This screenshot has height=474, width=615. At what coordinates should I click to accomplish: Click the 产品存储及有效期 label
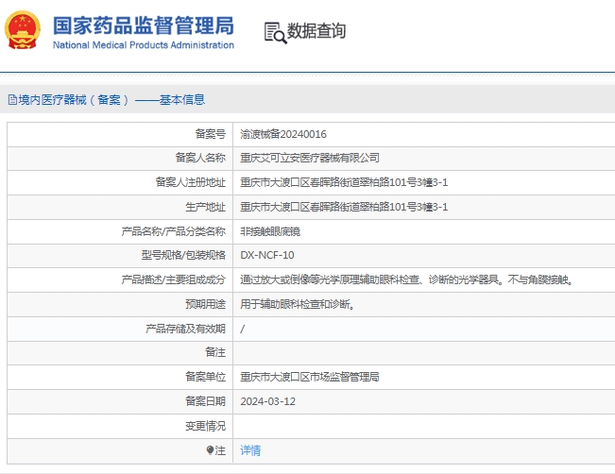coord(185,329)
